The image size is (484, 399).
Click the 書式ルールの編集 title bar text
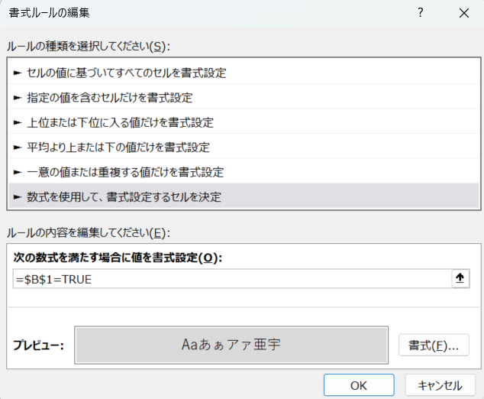coord(49,13)
